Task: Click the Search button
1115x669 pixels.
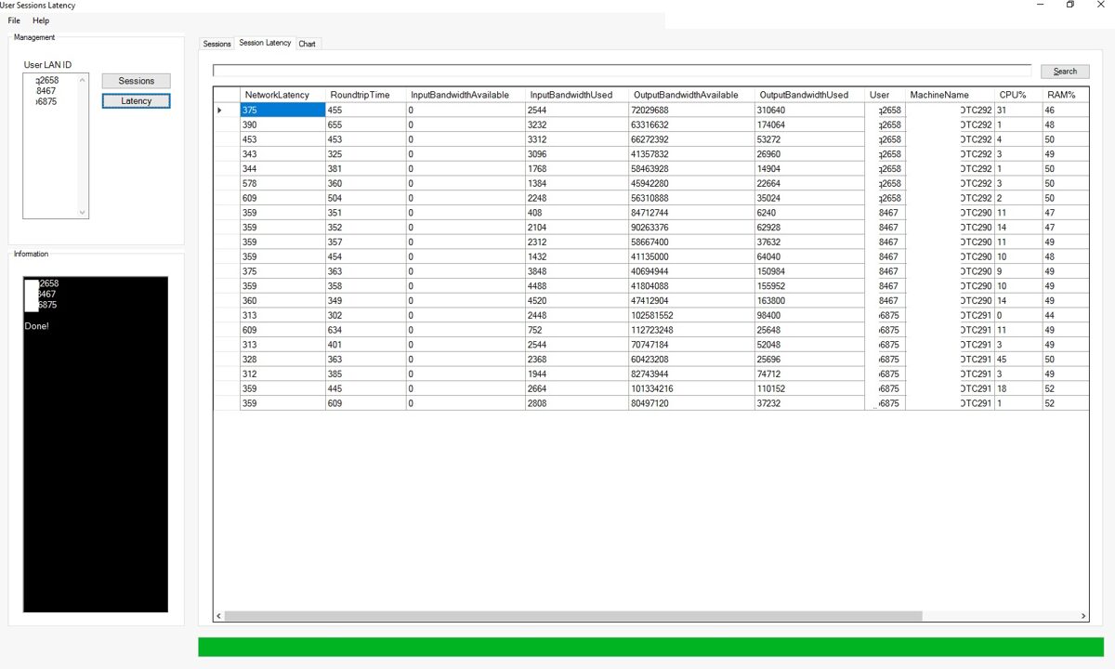Action: pyautogui.click(x=1065, y=72)
